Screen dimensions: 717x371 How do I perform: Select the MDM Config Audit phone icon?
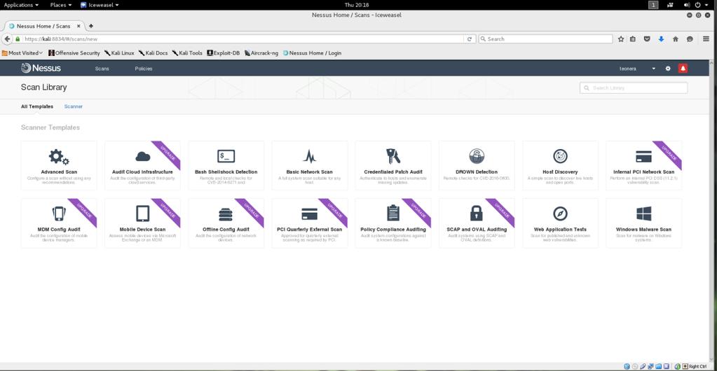[59, 213]
